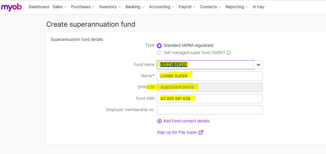Click the plus icon for fund contact
The height and width of the screenshot is (154, 326).
pos(160,121)
